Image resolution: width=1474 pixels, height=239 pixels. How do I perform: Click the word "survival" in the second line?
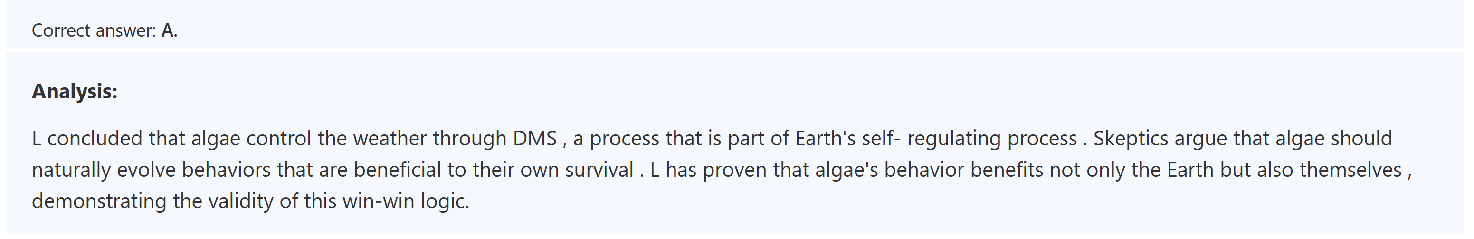click(x=599, y=171)
